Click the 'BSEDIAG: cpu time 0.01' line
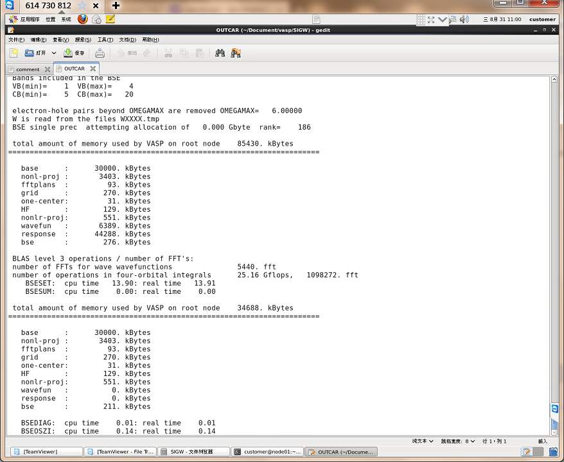This screenshot has width=564, height=462. click(x=118, y=423)
